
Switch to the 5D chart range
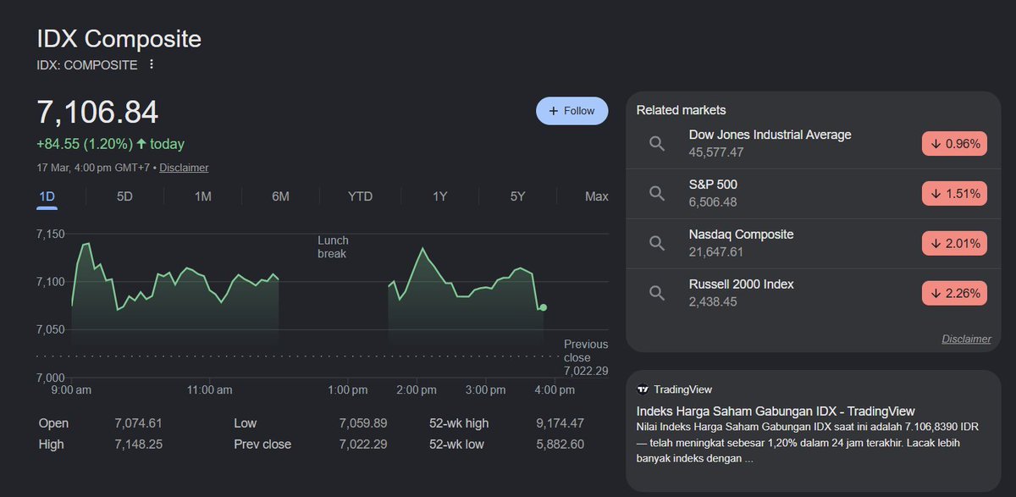click(x=124, y=196)
